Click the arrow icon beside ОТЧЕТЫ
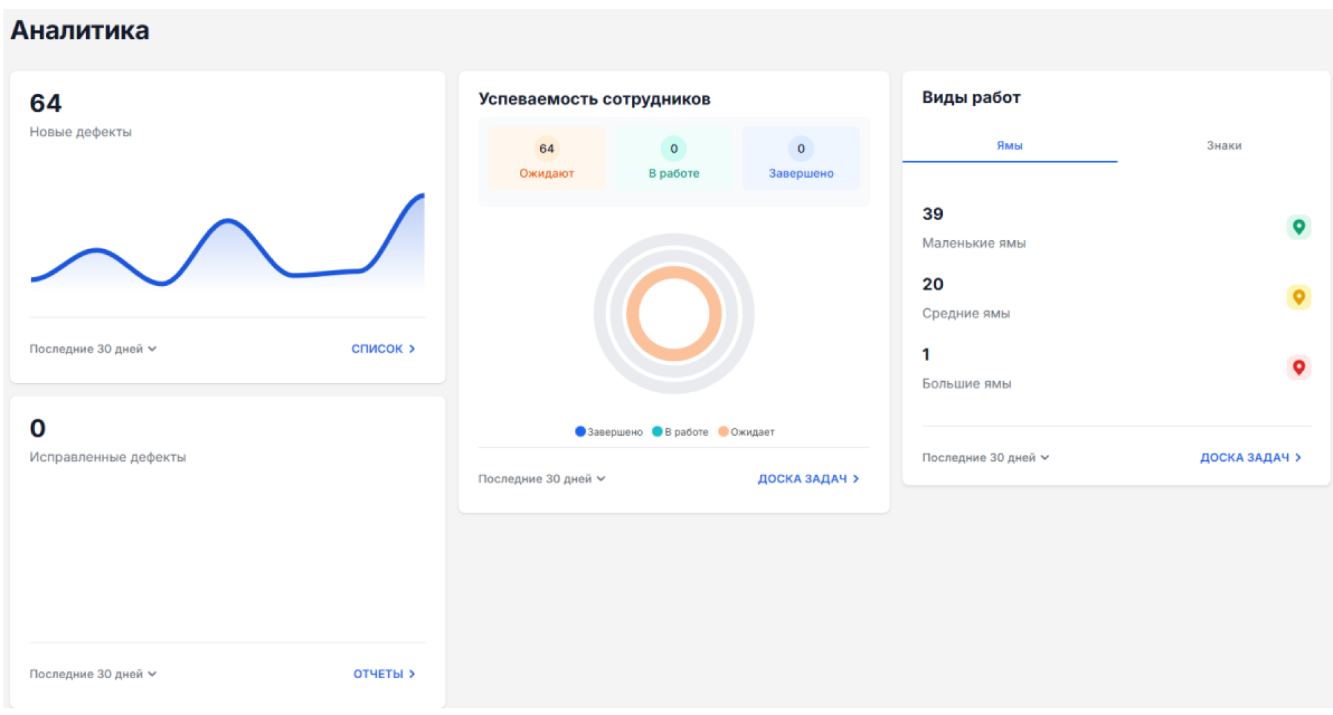Viewport: 1333px width, 715px height. coord(412,674)
